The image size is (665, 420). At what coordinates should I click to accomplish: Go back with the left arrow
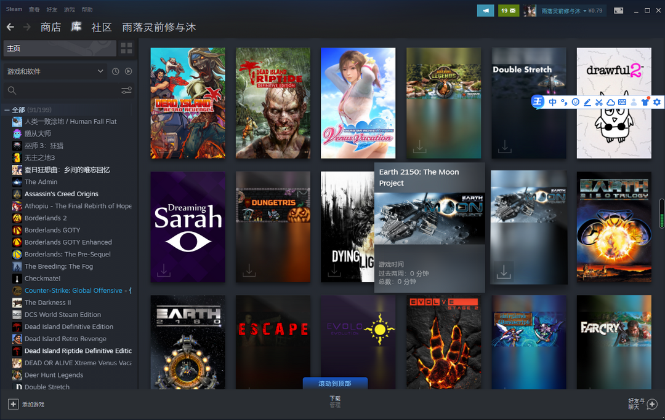[10, 27]
